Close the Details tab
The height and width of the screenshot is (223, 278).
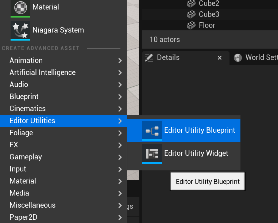[220, 58]
